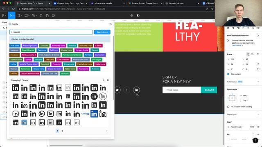Click the icon search input field

click(51, 32)
